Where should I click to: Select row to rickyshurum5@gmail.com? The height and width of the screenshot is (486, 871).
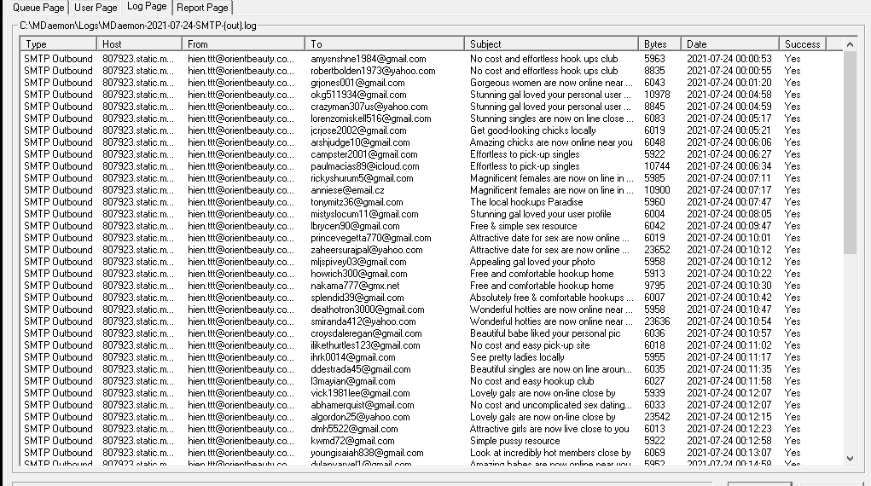pyautogui.click(x=432, y=178)
